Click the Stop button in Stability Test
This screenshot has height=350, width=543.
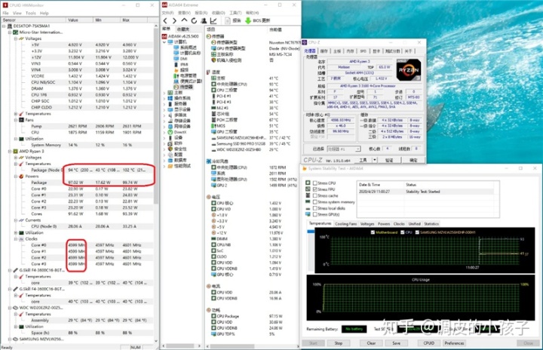click(339, 343)
